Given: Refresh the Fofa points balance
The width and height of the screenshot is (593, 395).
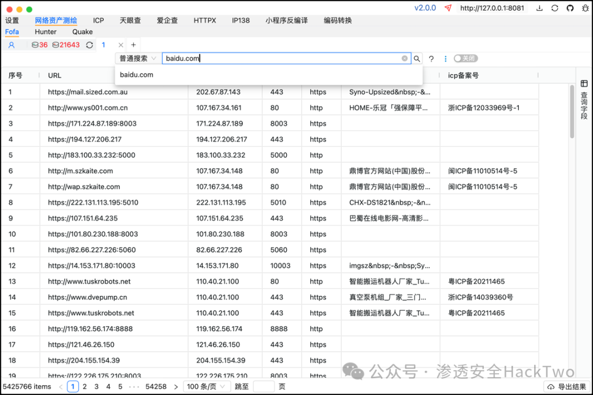Looking at the screenshot, I should (x=89, y=45).
